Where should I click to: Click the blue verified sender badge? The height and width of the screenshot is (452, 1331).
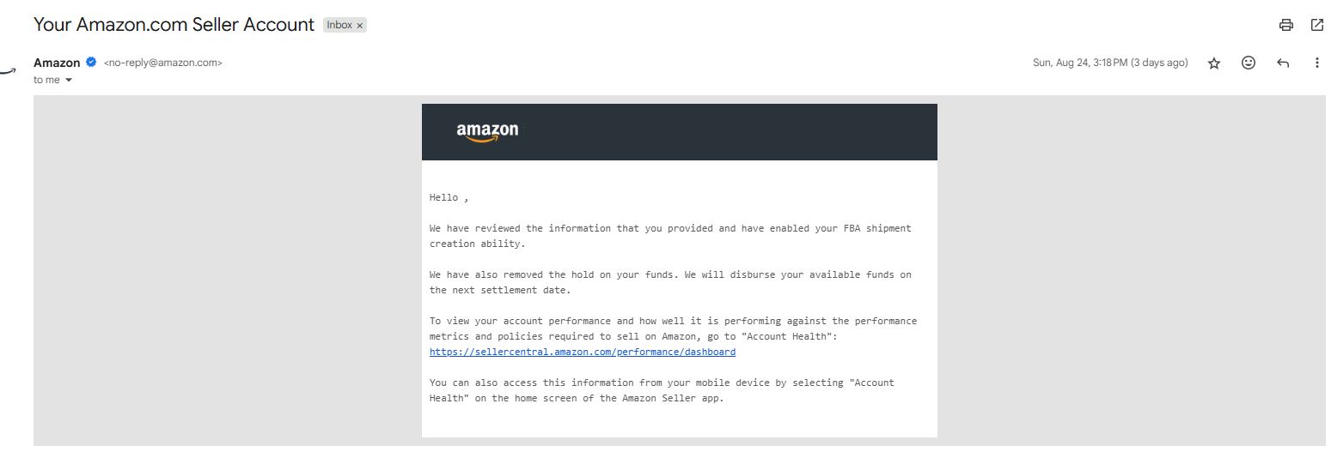tap(91, 62)
